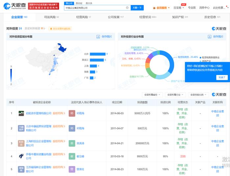The width and height of the screenshot is (230, 176).
Task: Click the 秦涛涛 name link in row 3
Action: pyautogui.click(x=80, y=143)
